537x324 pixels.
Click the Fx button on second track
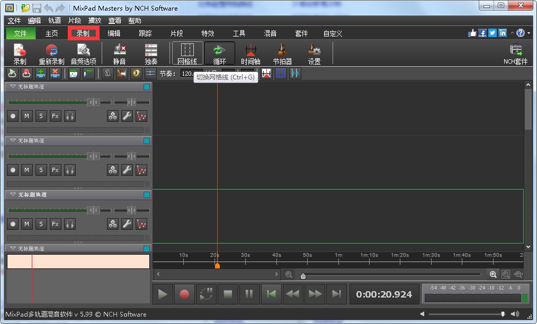pos(55,170)
